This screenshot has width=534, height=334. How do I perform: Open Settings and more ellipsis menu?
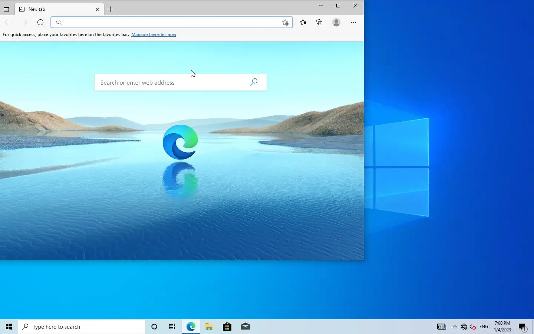click(x=353, y=22)
